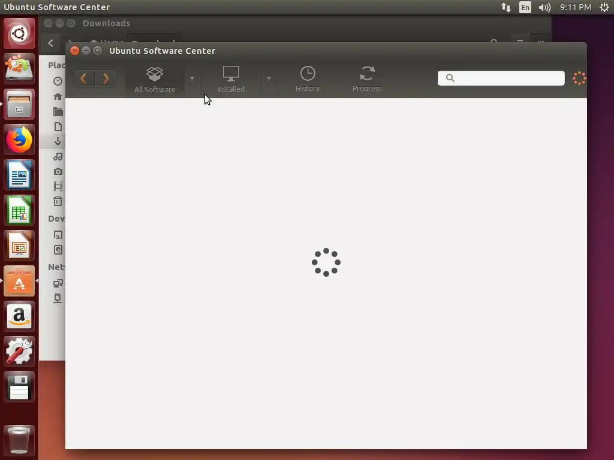
Task: Expand the All Software dropdown arrow
Action: click(x=192, y=78)
